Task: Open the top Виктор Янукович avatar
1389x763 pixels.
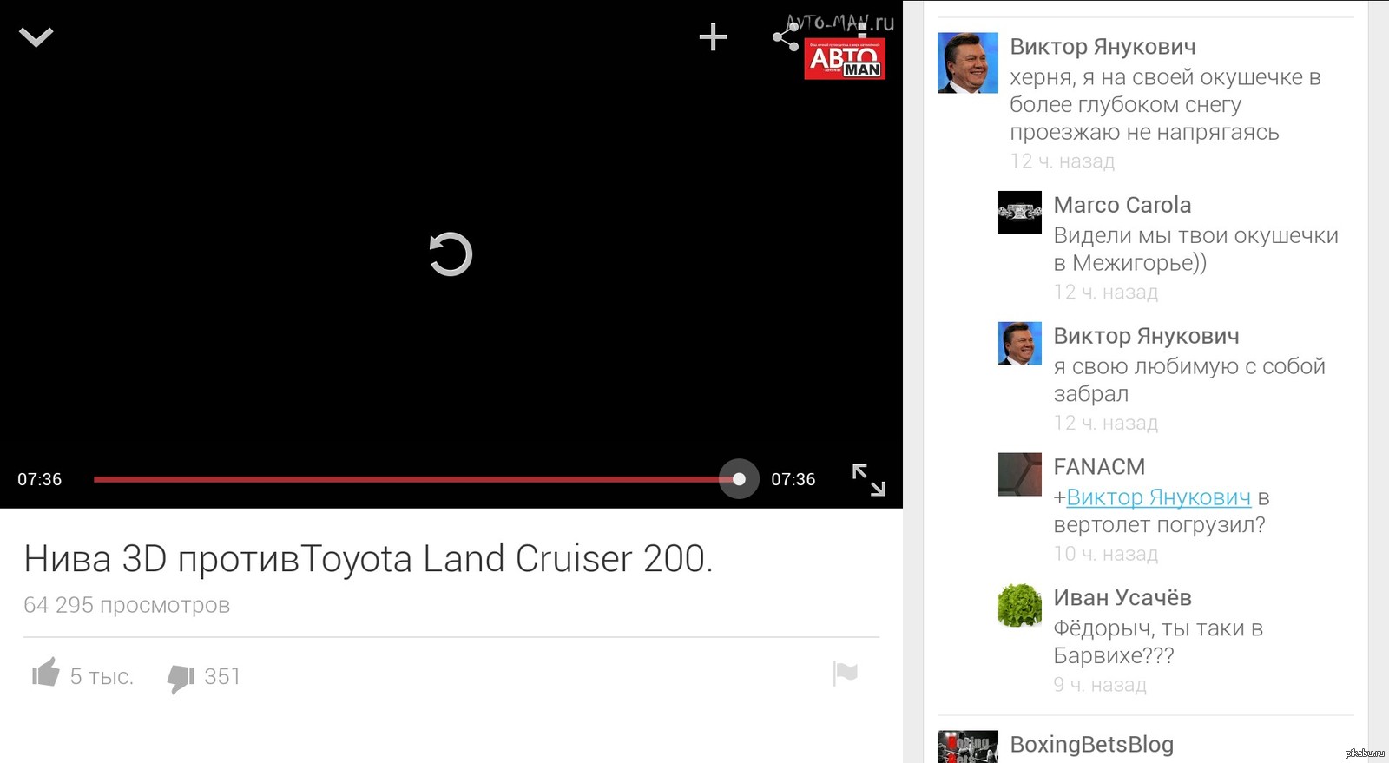Action: click(967, 63)
